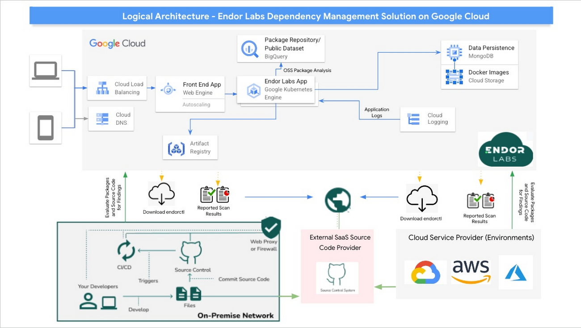Click the Front End App Web Engine icon
This screenshot has width=581, height=328.
(x=168, y=89)
